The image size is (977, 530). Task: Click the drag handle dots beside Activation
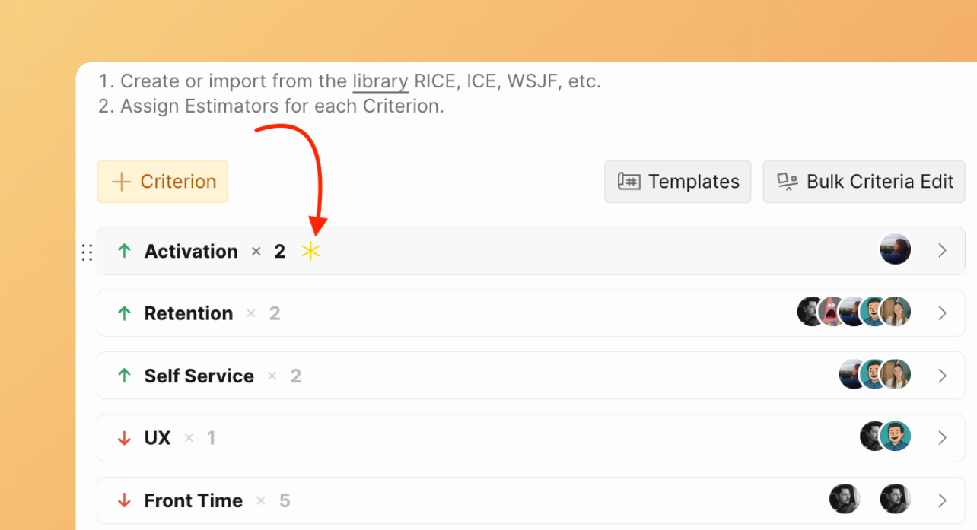pyautogui.click(x=87, y=251)
